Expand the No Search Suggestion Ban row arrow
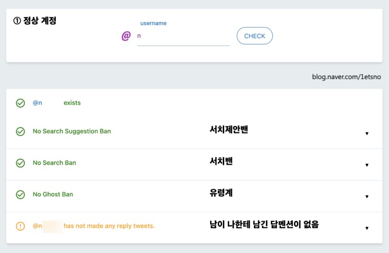The height and width of the screenshot is (253, 389). pyautogui.click(x=367, y=134)
